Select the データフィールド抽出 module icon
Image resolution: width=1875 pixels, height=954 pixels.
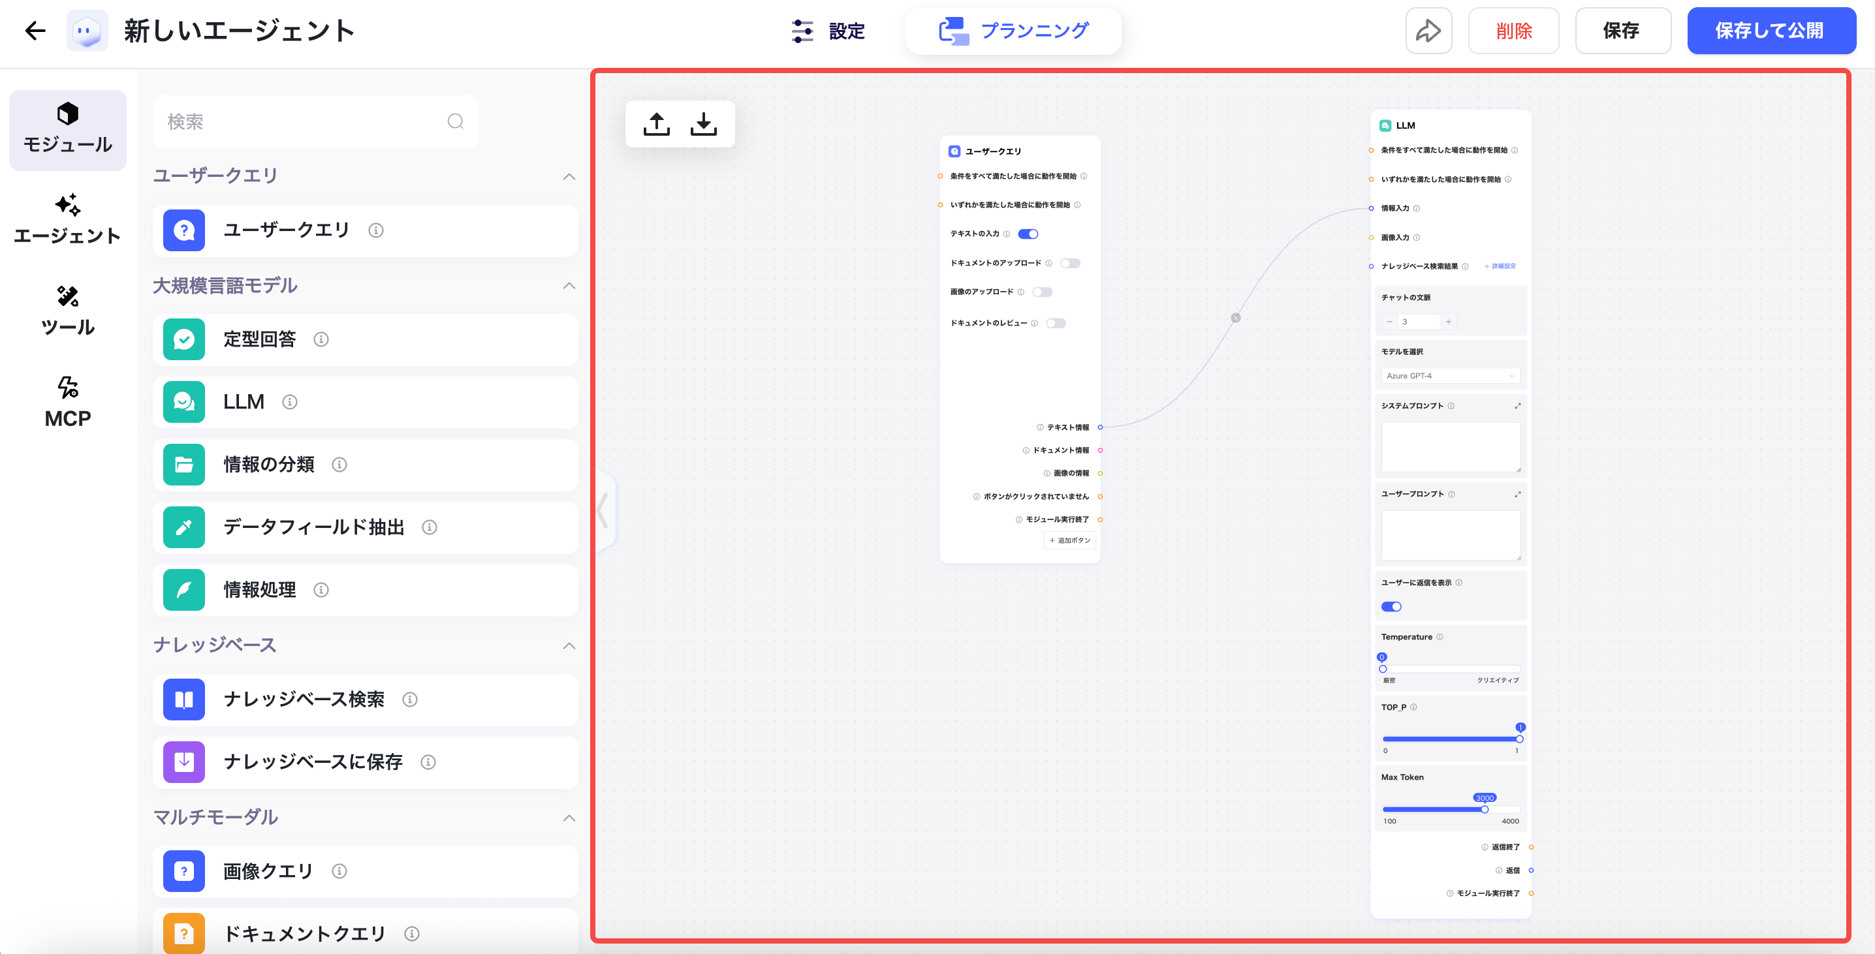coord(184,527)
